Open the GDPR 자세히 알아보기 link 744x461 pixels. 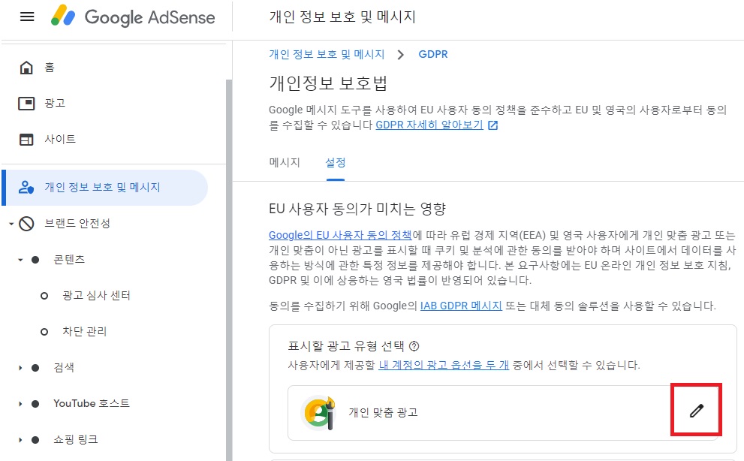(429, 125)
